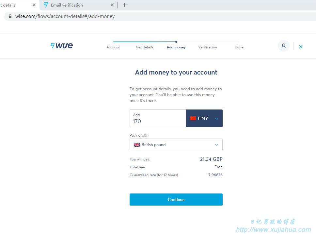Click the China flag icon

(x=193, y=118)
